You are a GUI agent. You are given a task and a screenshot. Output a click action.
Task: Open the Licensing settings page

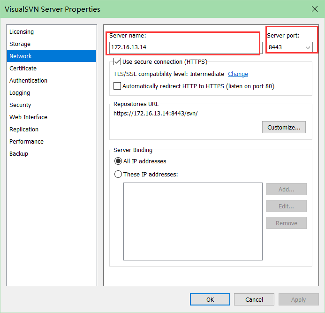point(52,32)
